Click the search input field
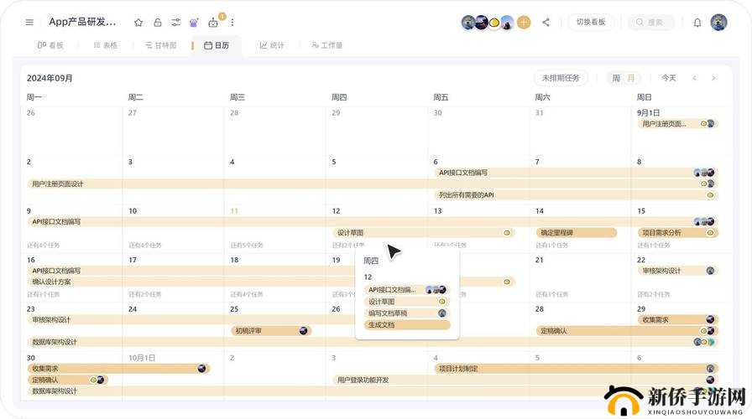Screen dimensions: 752x419 pos(652,22)
